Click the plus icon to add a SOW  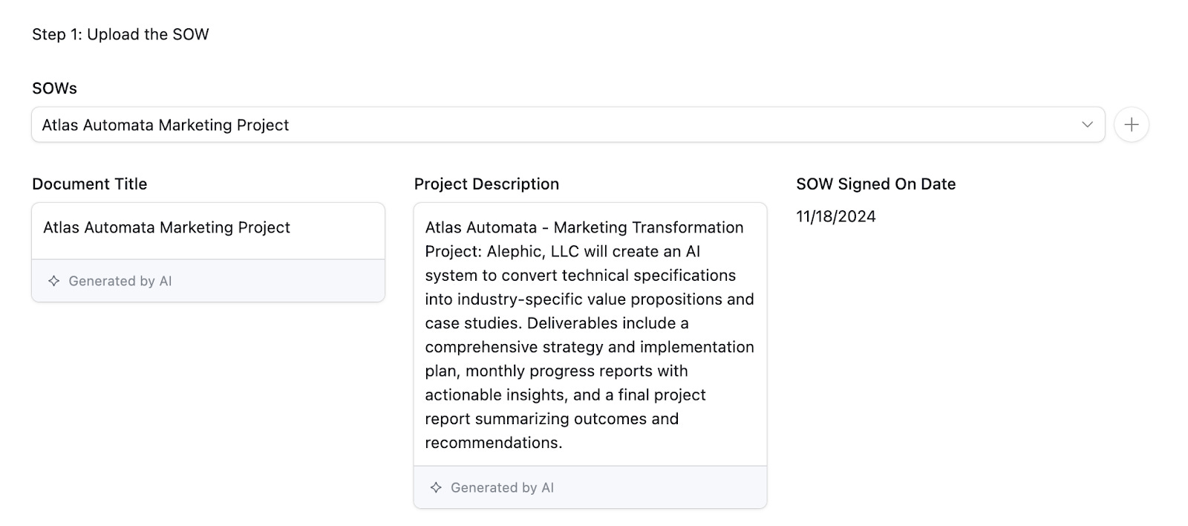[x=1131, y=125]
